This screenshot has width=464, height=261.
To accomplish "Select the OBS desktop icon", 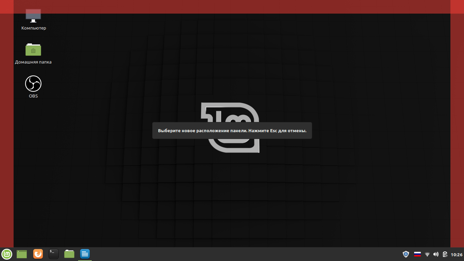I will [x=33, y=87].
